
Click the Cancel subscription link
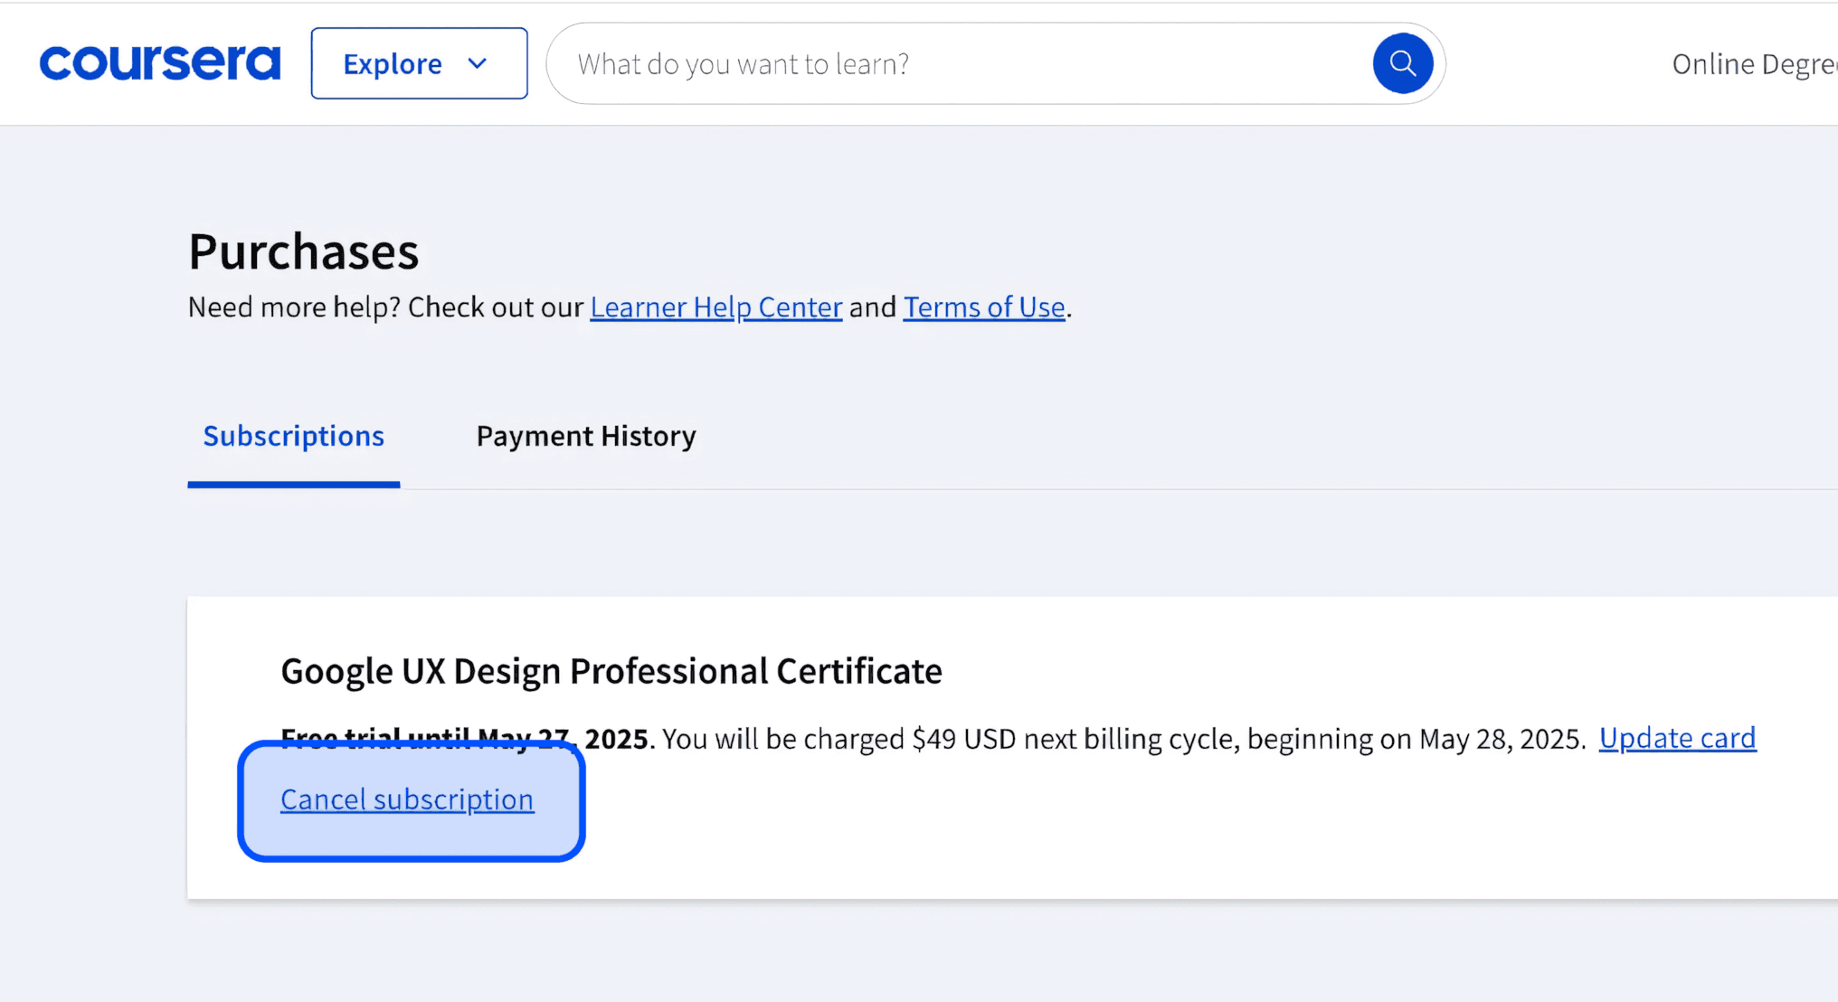click(407, 799)
